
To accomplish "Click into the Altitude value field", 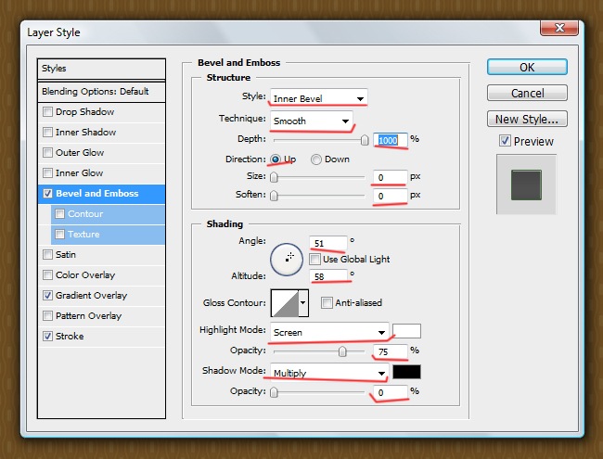I will [327, 276].
